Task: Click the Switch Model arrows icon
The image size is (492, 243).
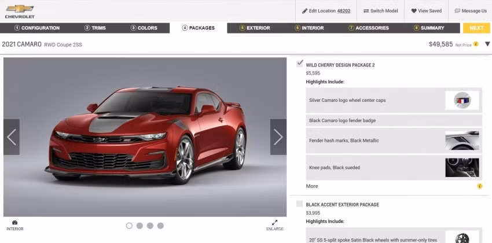Action: click(x=366, y=11)
